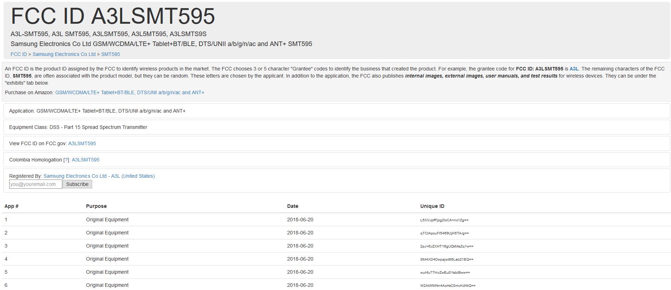Viewport: 671px width, 290px height.
Task: Click the Unique ID column header
Action: [432, 206]
